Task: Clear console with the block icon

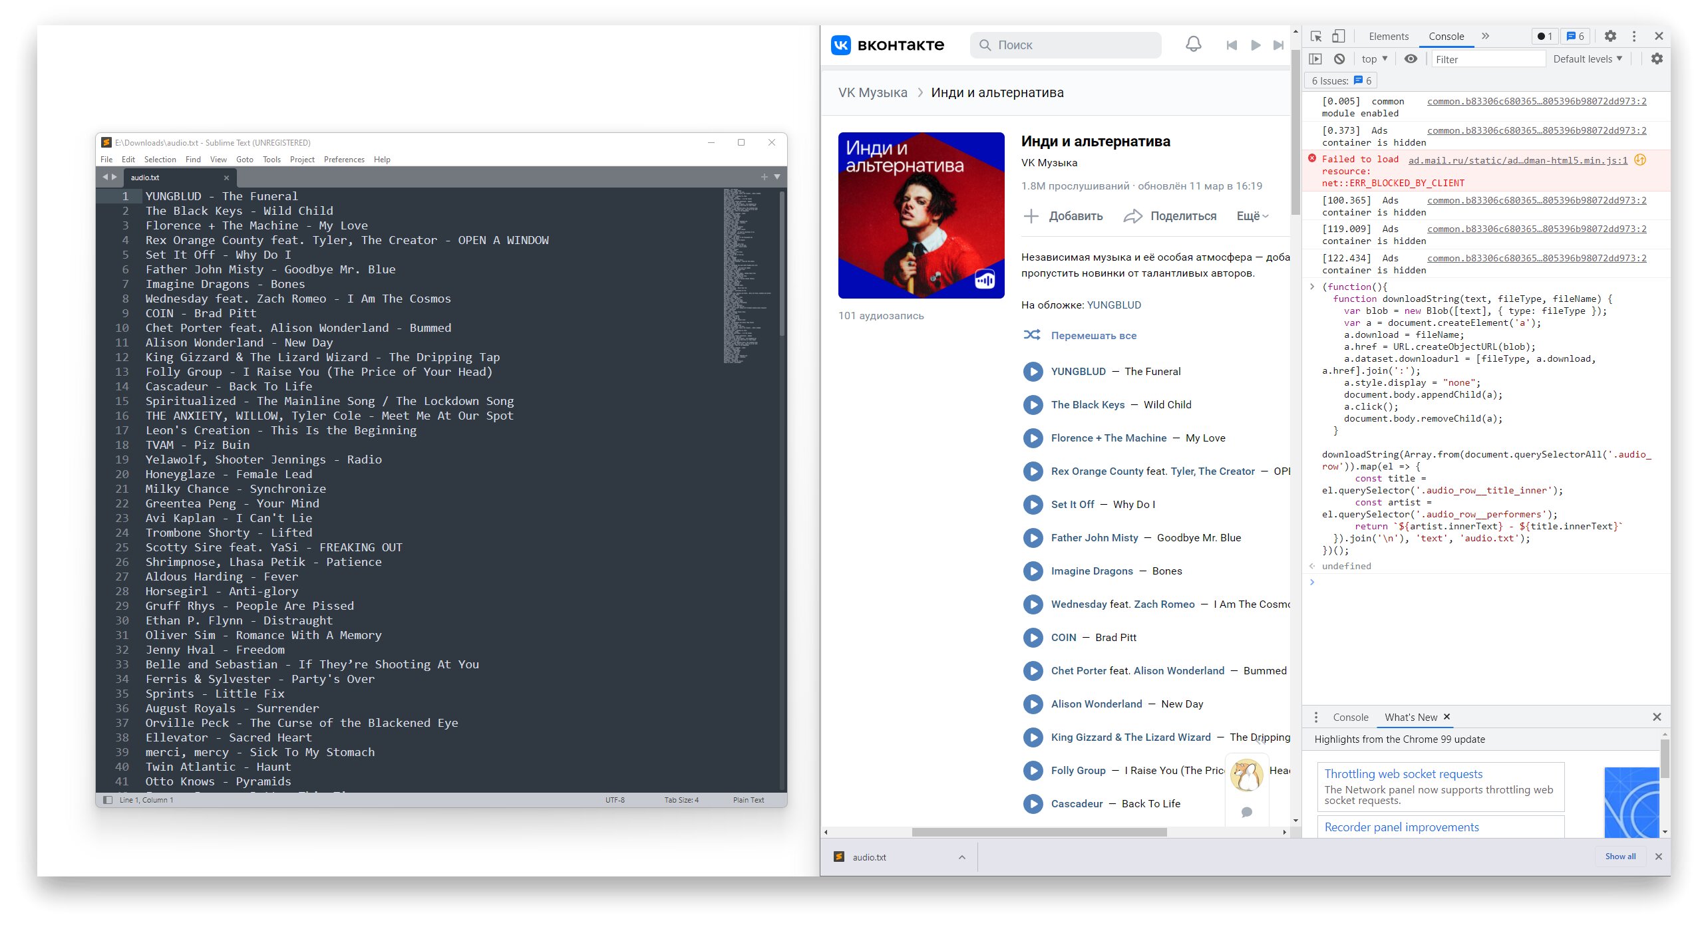Action: pos(1339,59)
